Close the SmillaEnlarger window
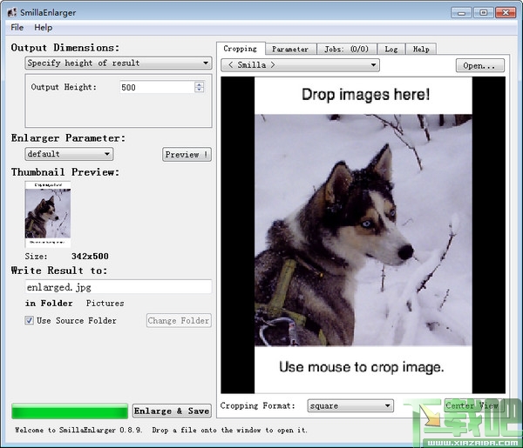 [506, 13]
